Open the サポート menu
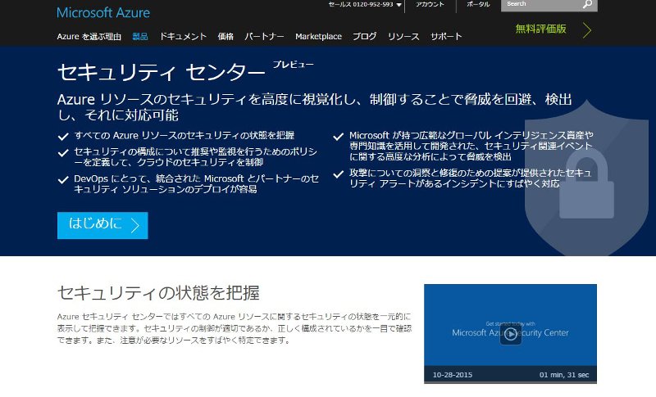 pos(446,37)
